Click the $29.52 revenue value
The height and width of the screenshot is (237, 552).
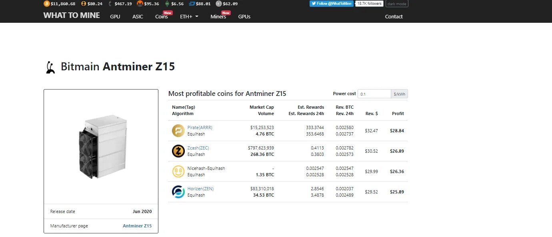click(372, 192)
